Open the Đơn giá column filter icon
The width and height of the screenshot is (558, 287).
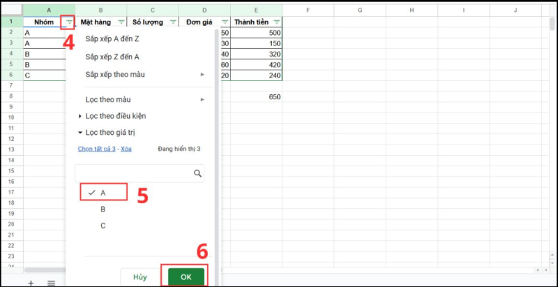click(224, 22)
